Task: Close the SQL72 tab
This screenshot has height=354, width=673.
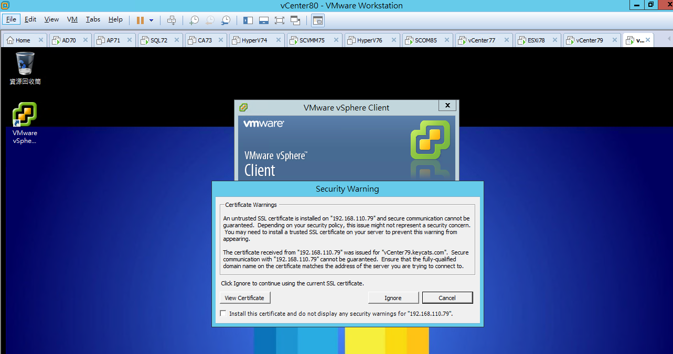Action: click(177, 40)
